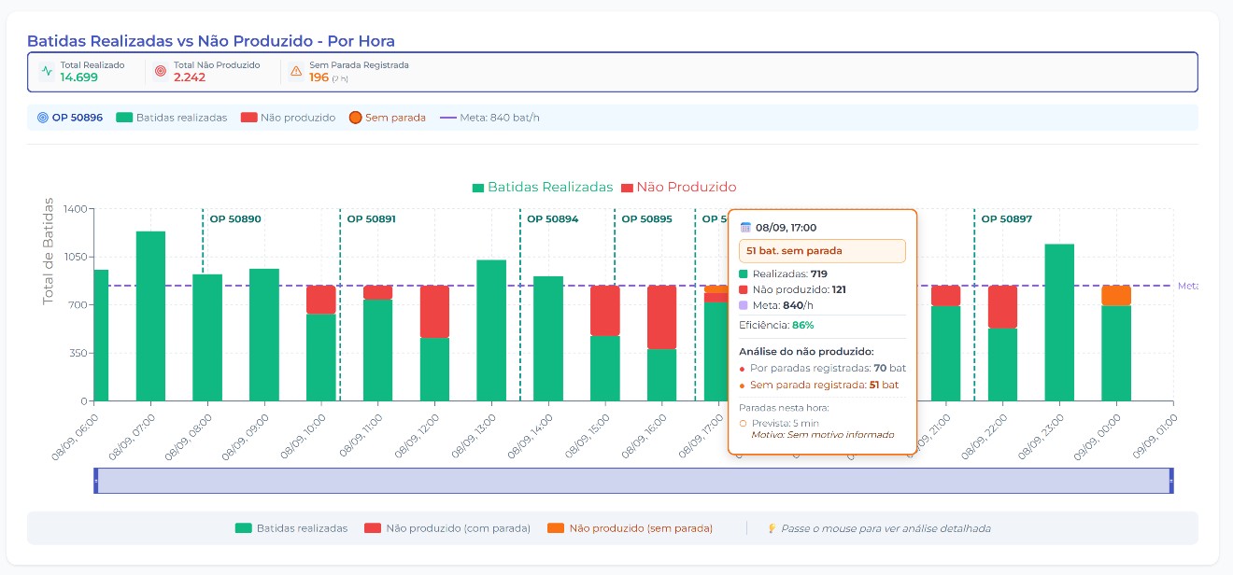This screenshot has width=1233, height=575.
Task: Click the Total Realizado value 14.699
Action: coord(79,77)
